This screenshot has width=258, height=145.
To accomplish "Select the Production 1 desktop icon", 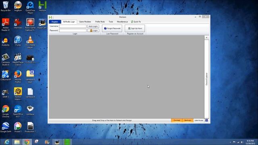I will (30, 127).
